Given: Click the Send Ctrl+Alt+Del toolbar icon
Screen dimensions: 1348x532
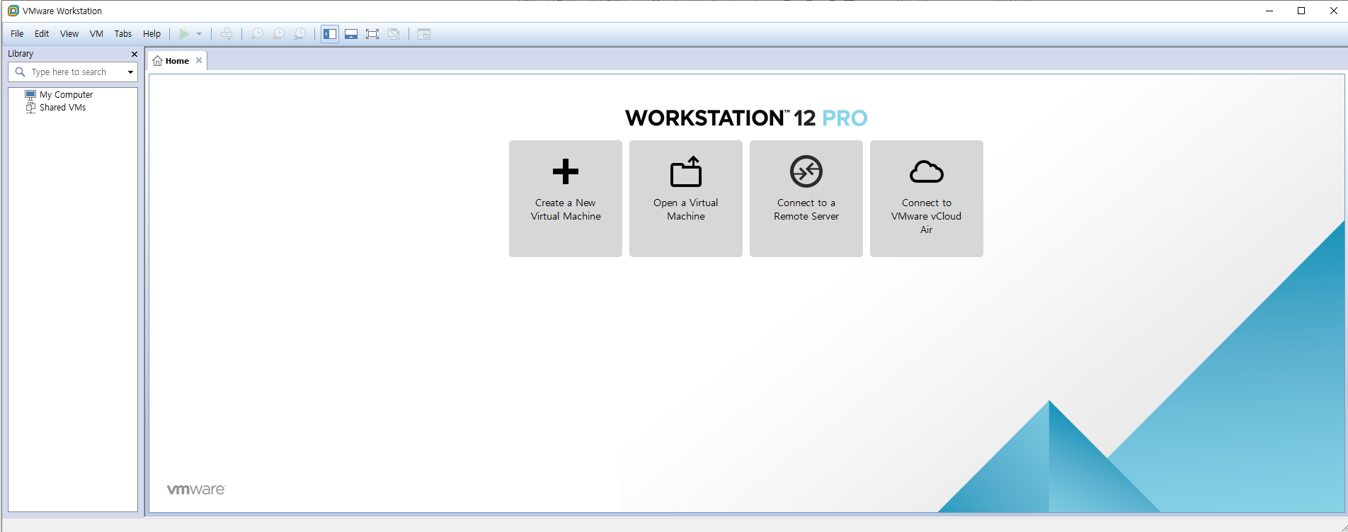Looking at the screenshot, I should [x=227, y=34].
